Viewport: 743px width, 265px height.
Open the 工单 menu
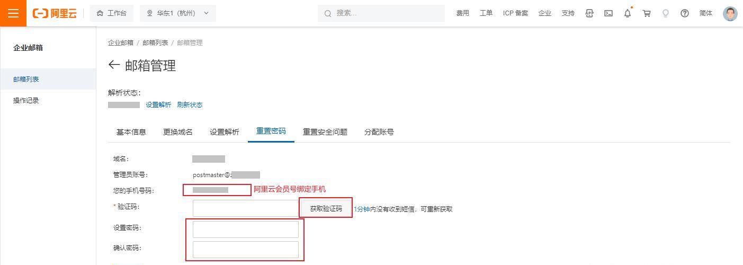[x=486, y=13]
